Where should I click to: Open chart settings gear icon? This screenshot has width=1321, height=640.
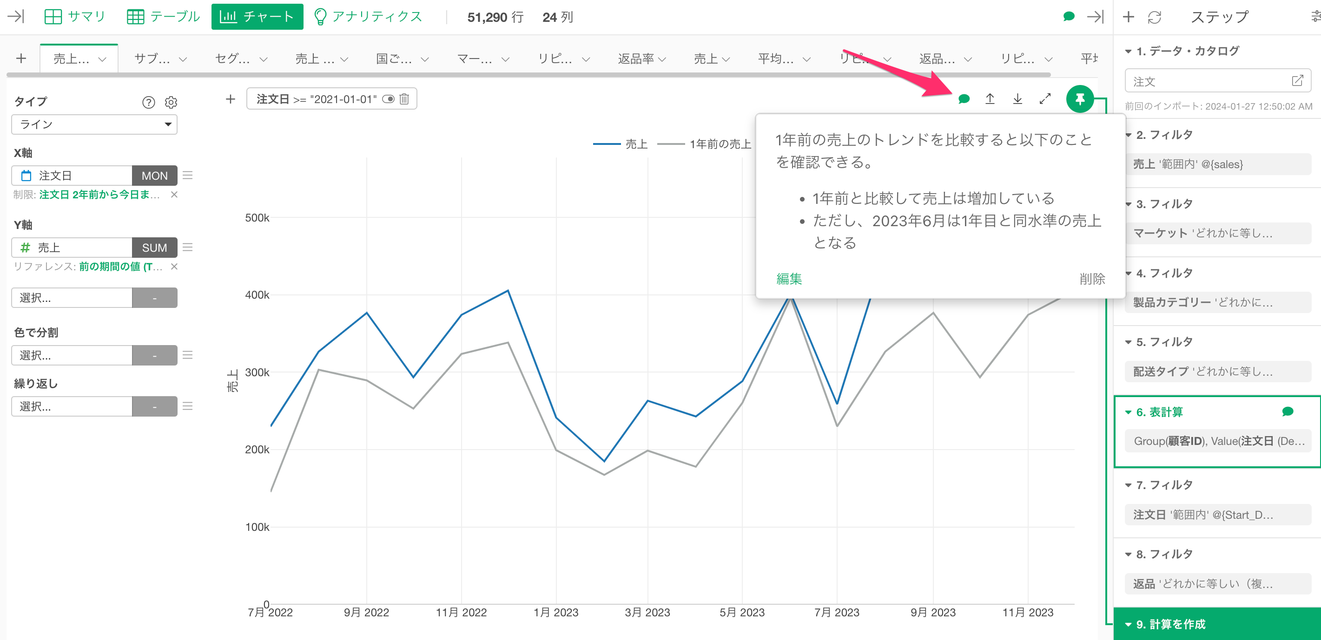coord(171,102)
